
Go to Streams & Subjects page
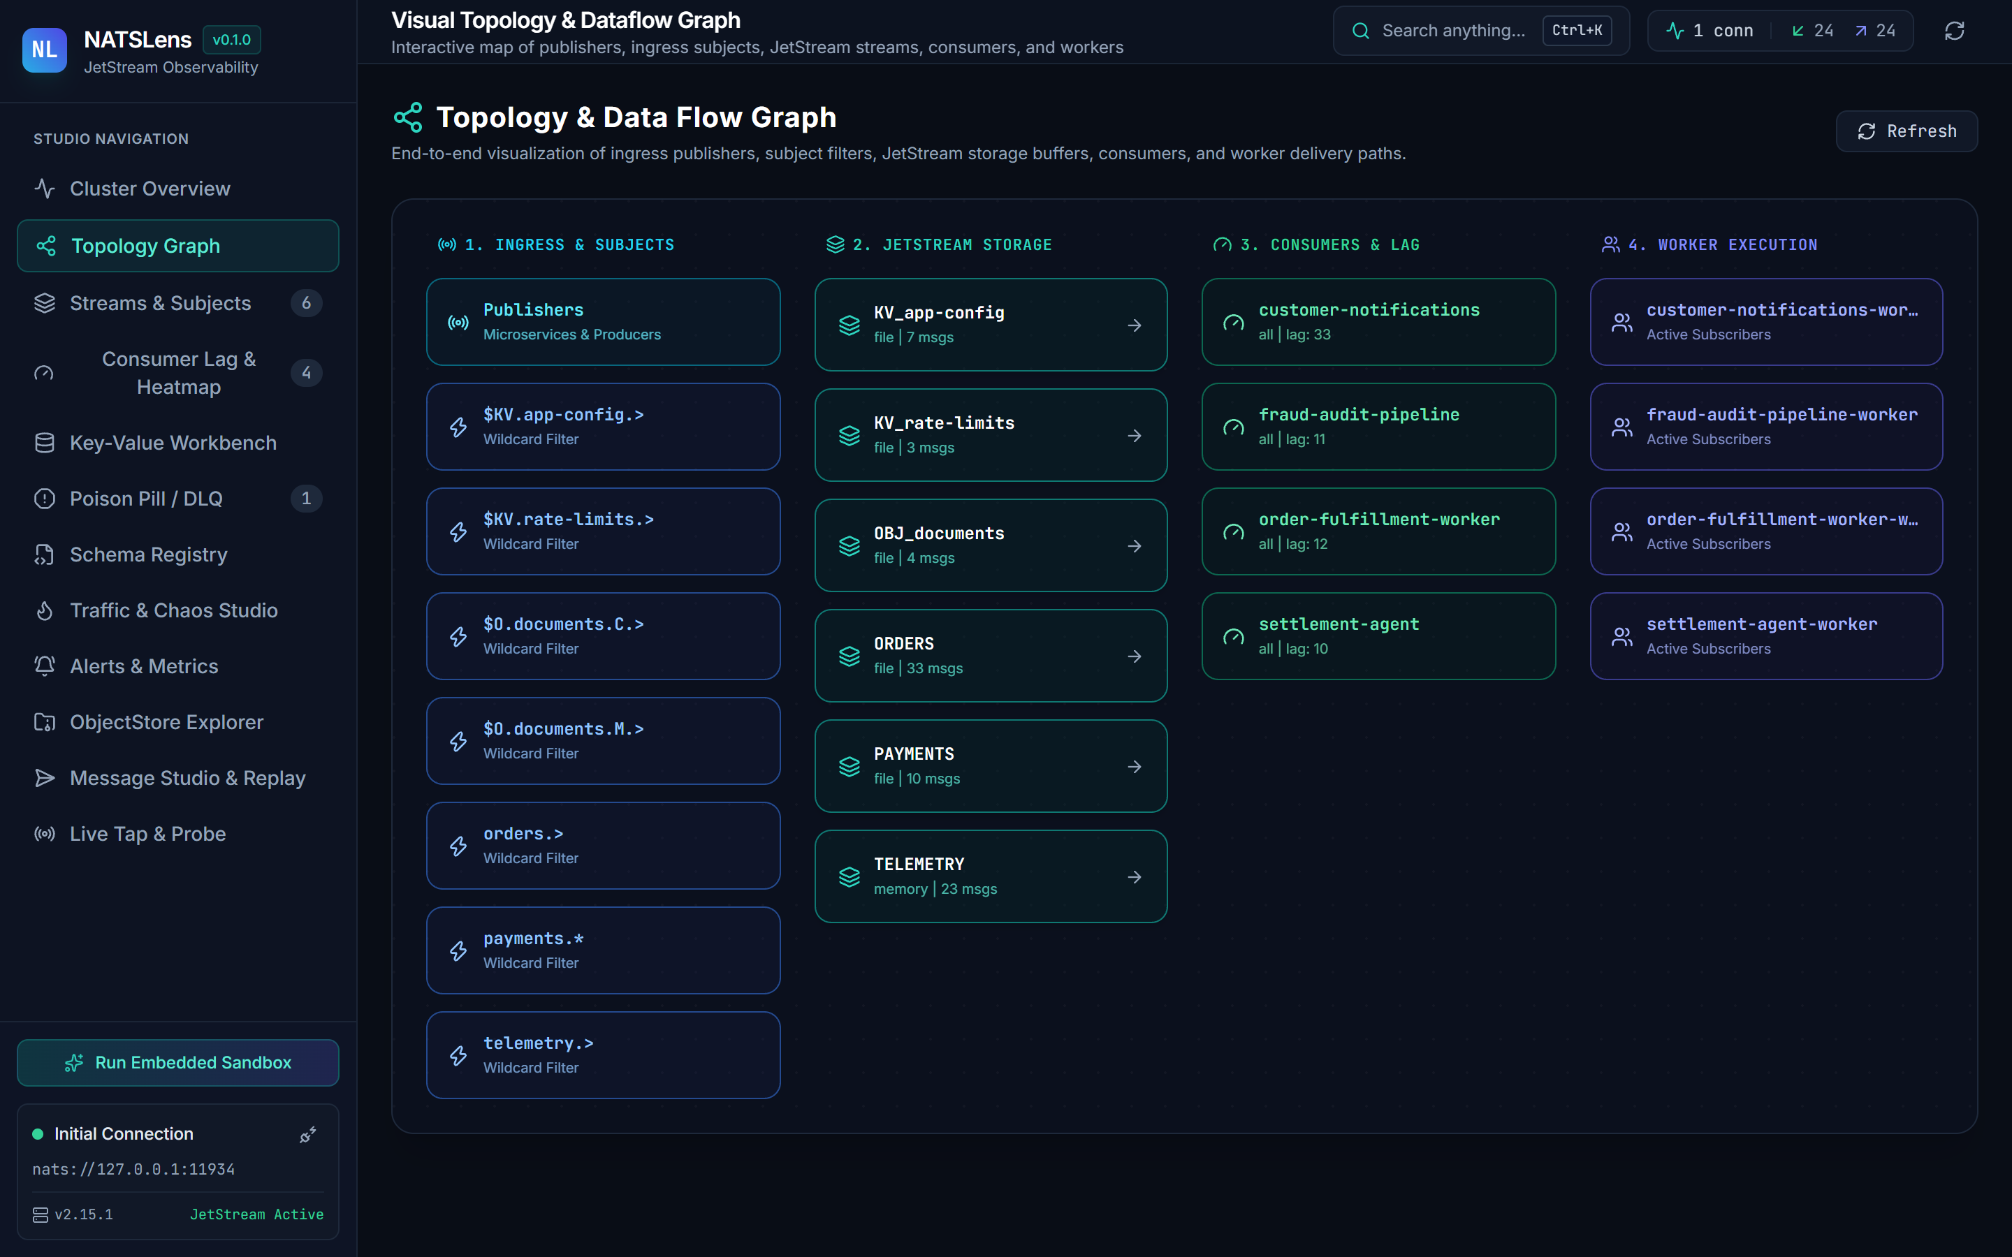(x=178, y=304)
